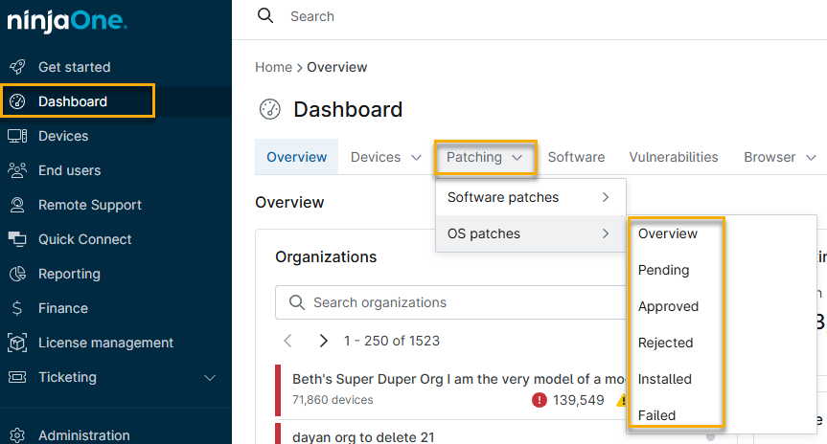Click the search magnifier icon in top bar
The height and width of the screenshot is (444, 827).
click(266, 16)
